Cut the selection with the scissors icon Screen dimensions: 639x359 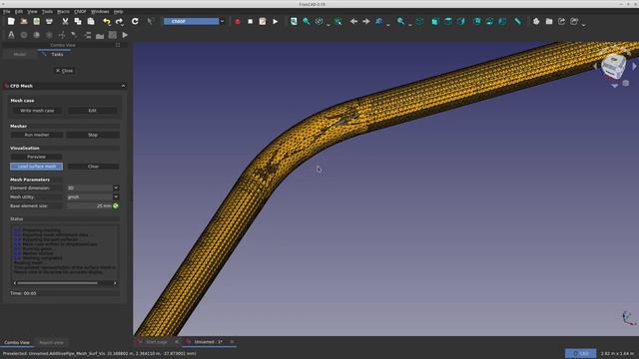coord(65,21)
